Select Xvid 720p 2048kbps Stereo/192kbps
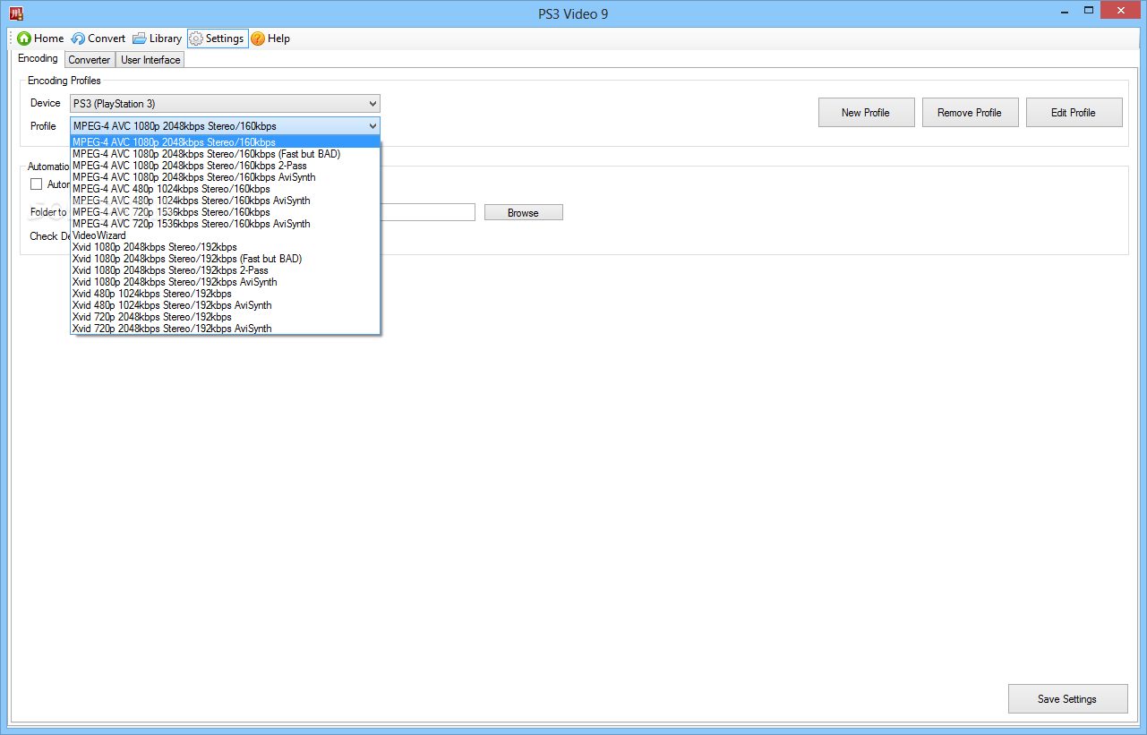 [x=225, y=317]
